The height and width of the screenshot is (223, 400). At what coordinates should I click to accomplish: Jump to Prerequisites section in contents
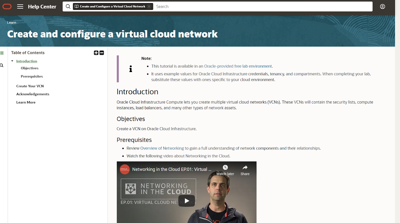tap(32, 76)
